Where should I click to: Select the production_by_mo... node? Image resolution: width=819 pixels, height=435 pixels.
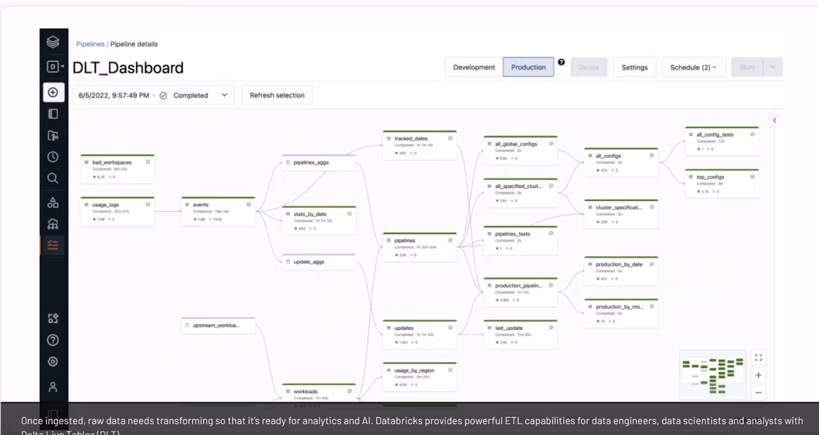click(621, 313)
